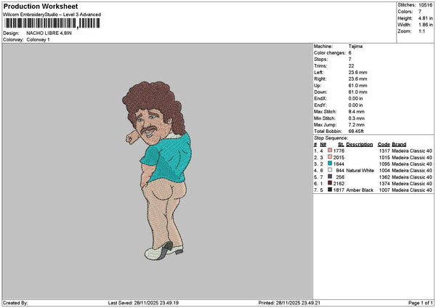Image resolution: width=436 pixels, height=308 pixels.
Task: Click the 'Description' column header
Action: click(360, 145)
